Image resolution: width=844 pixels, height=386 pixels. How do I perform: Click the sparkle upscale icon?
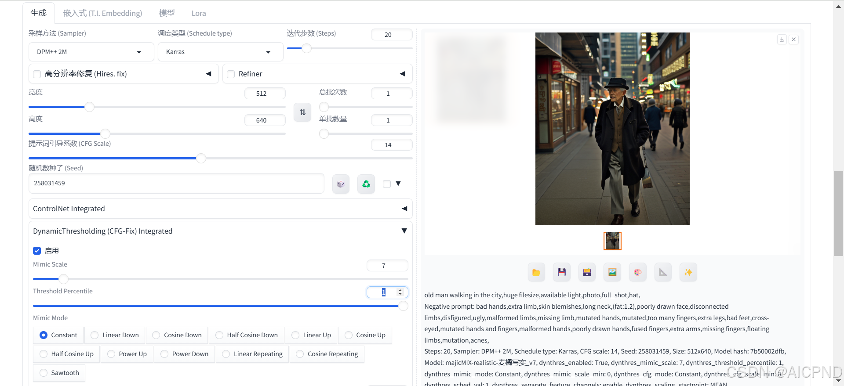pos(688,272)
